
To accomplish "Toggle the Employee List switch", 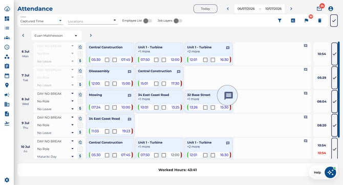I will click(x=147, y=21).
